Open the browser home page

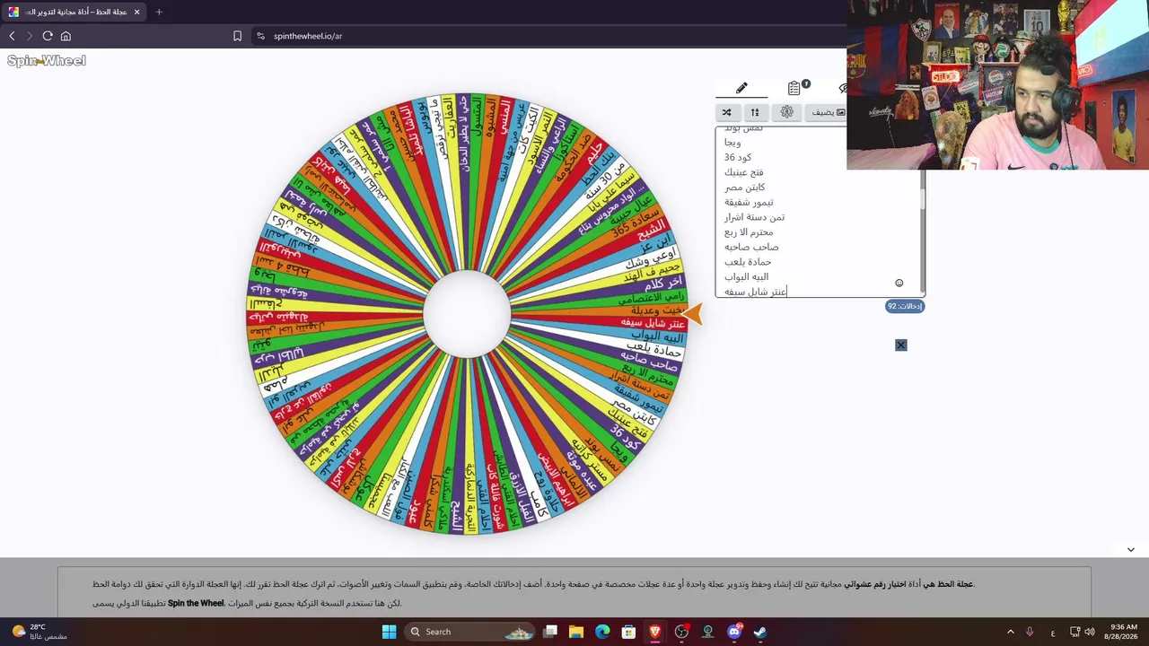coord(66,36)
